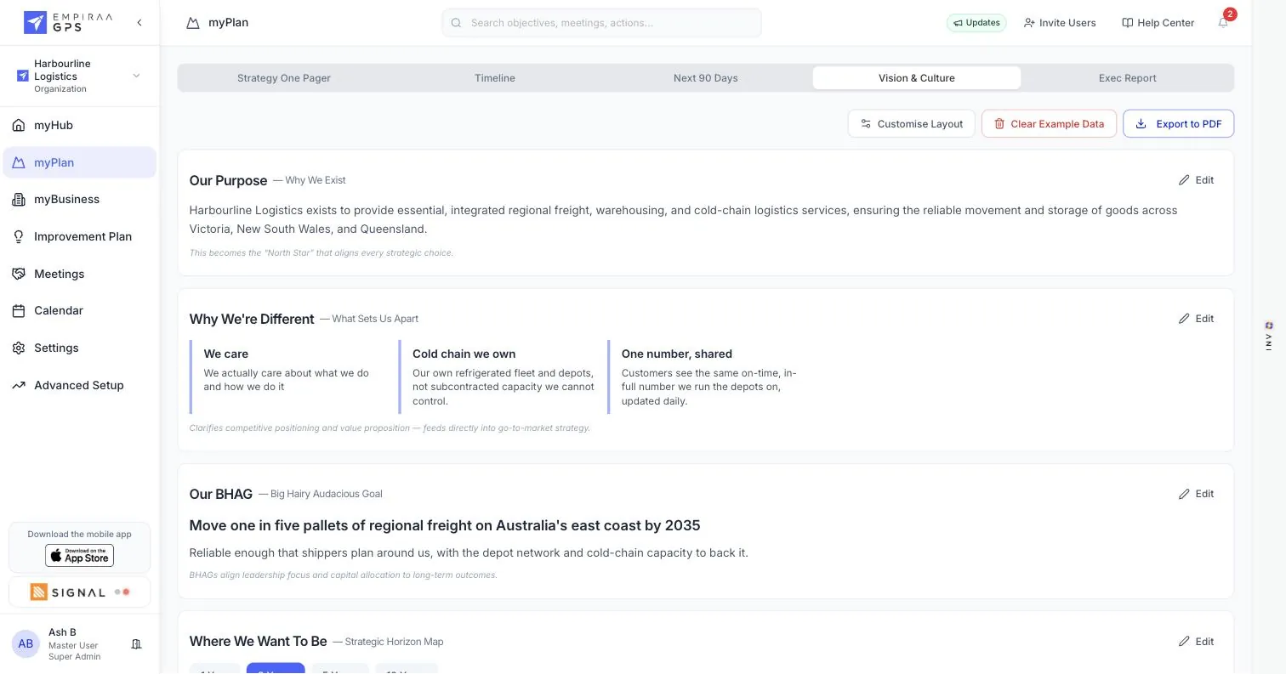Click the Settings gear icon
Screen dimensions: 1286x674
coord(19,348)
